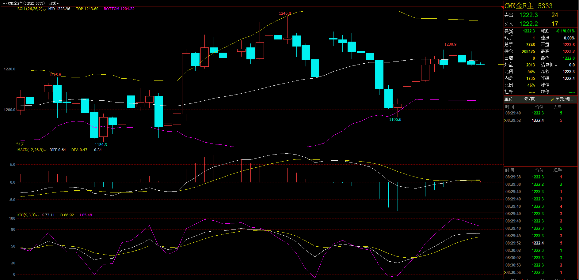This screenshot has width=579, height=280.
Task: Click the MACD DEA 0.47 readout
Action: pyautogui.click(x=79, y=150)
